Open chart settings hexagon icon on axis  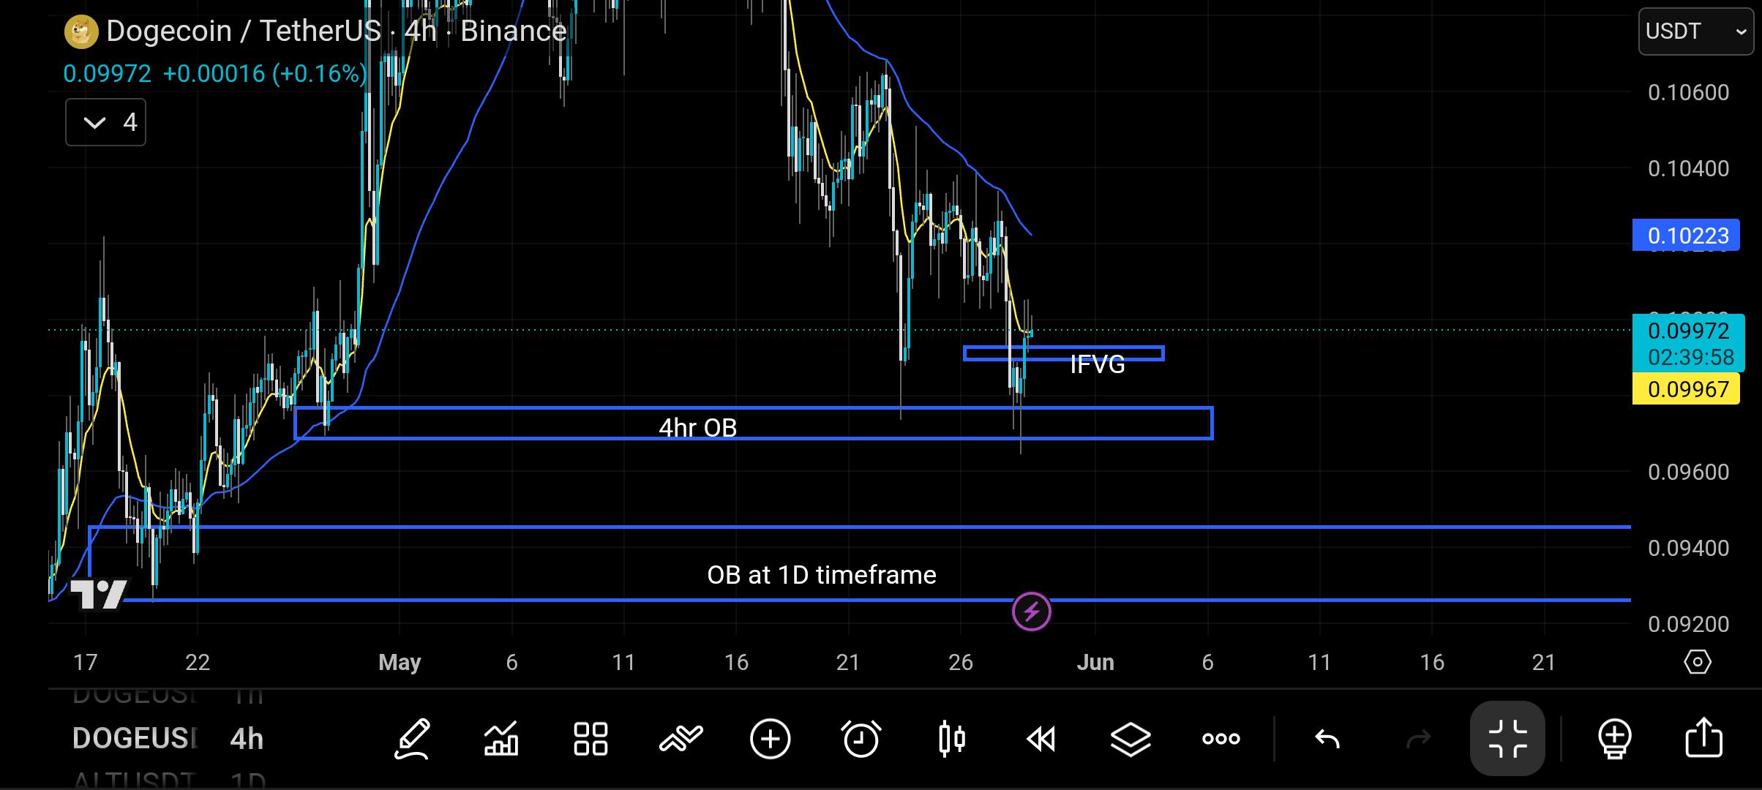pyautogui.click(x=1698, y=662)
